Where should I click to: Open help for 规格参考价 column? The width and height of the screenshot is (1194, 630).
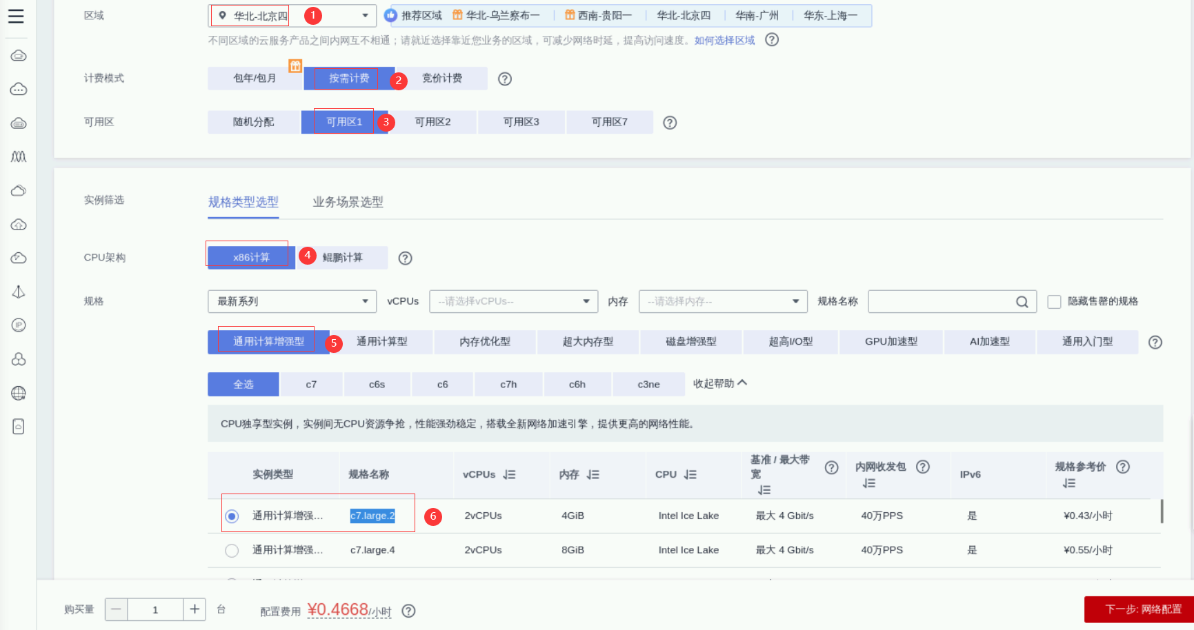click(1123, 467)
